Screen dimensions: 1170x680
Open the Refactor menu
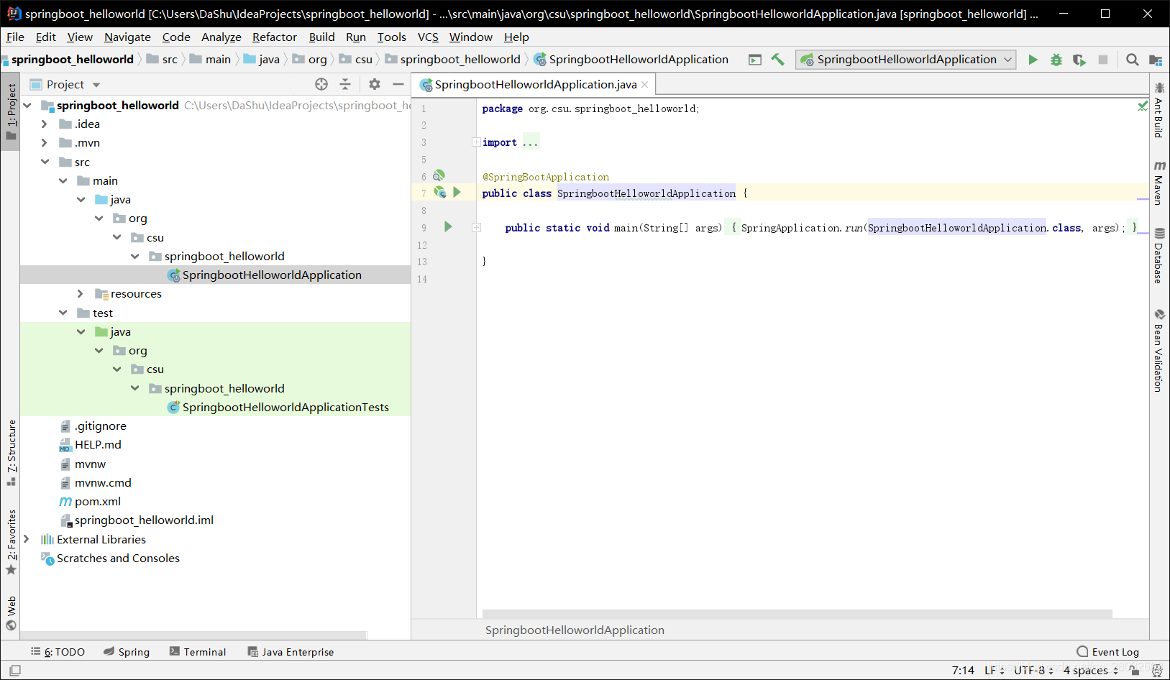pyautogui.click(x=274, y=37)
